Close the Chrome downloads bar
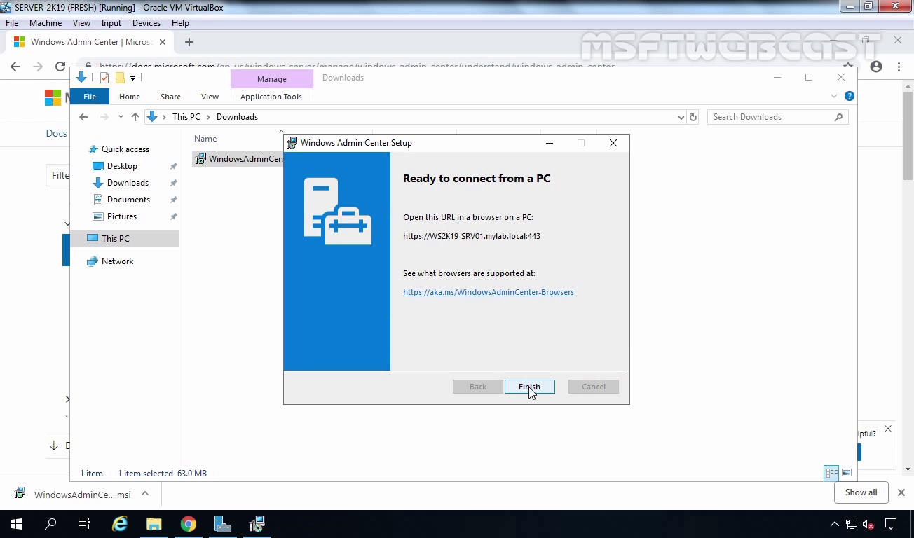 point(901,492)
